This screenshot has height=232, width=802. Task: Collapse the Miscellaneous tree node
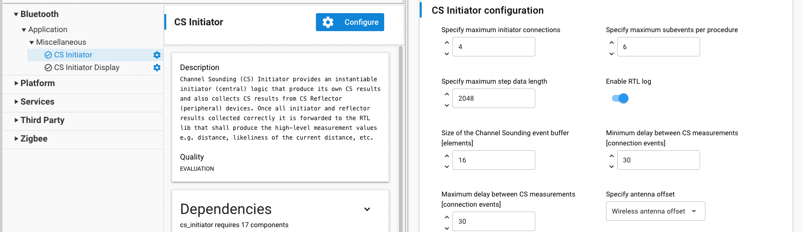tap(32, 42)
